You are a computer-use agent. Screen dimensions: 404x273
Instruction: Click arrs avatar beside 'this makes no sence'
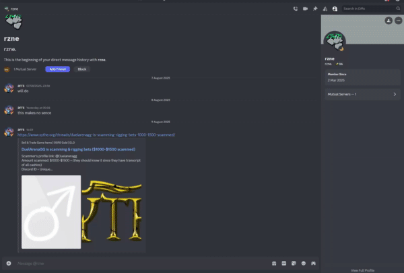(9, 110)
